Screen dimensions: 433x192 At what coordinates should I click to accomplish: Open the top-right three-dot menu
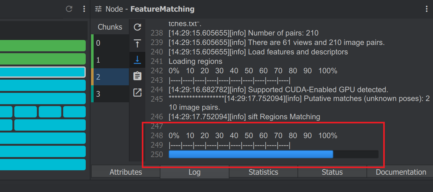click(427, 9)
